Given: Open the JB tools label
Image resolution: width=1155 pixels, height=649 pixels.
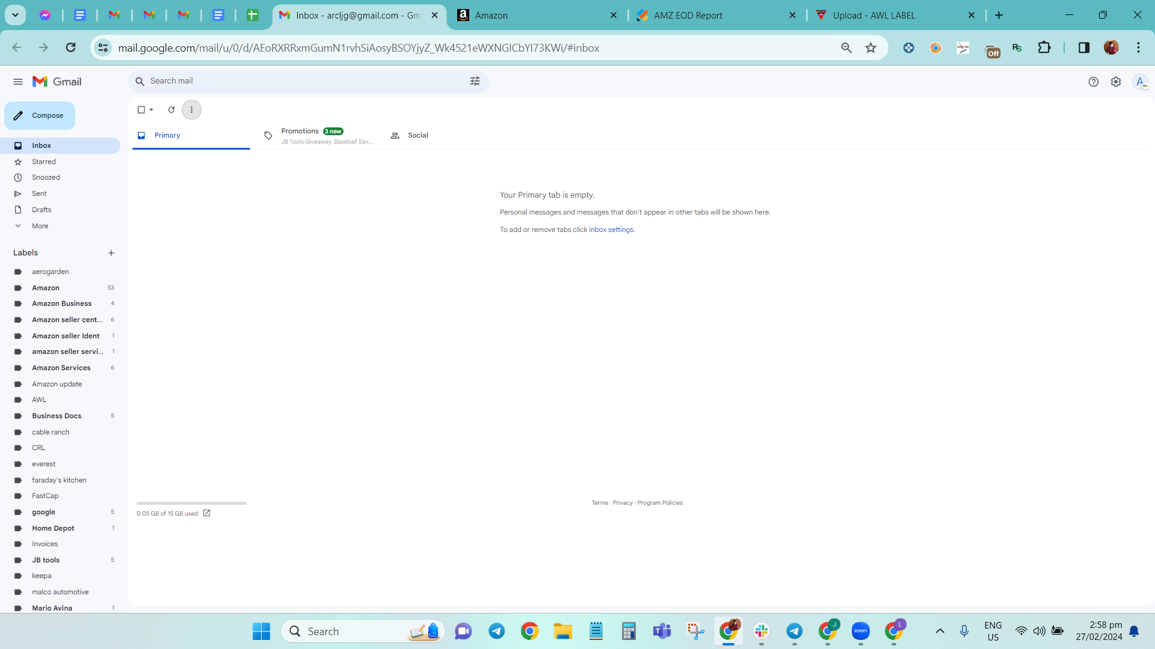Looking at the screenshot, I should pos(60,560).
